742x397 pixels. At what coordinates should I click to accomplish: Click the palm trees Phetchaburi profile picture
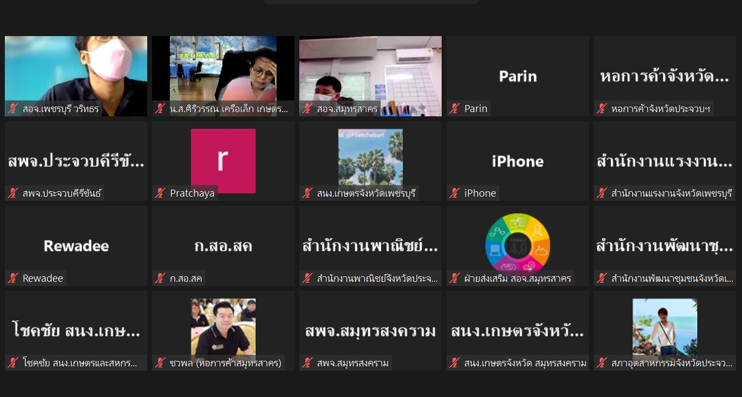(370, 157)
